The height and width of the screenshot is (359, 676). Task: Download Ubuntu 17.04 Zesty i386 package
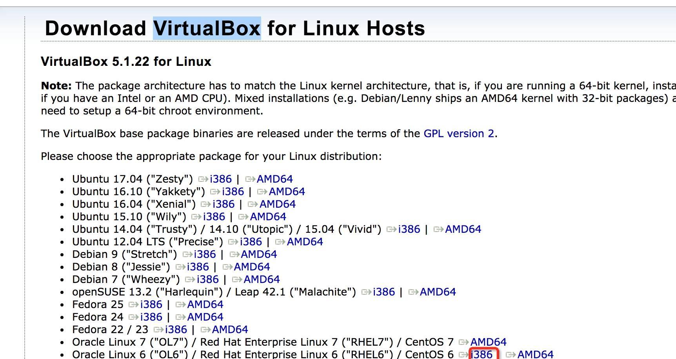point(221,179)
